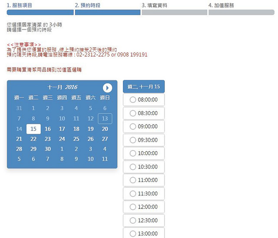This screenshot has height=238, width=278.
Task: Choose November 22 on the calendar
Action: tap(33, 139)
